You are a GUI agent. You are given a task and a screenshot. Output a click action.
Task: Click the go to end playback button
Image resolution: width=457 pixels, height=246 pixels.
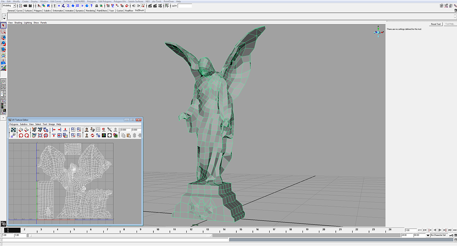click(x=455, y=230)
